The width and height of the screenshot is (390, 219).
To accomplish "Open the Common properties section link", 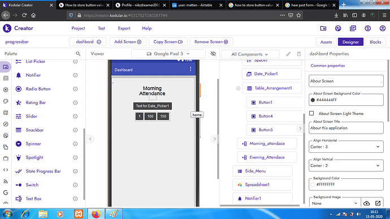I will point(328,66).
